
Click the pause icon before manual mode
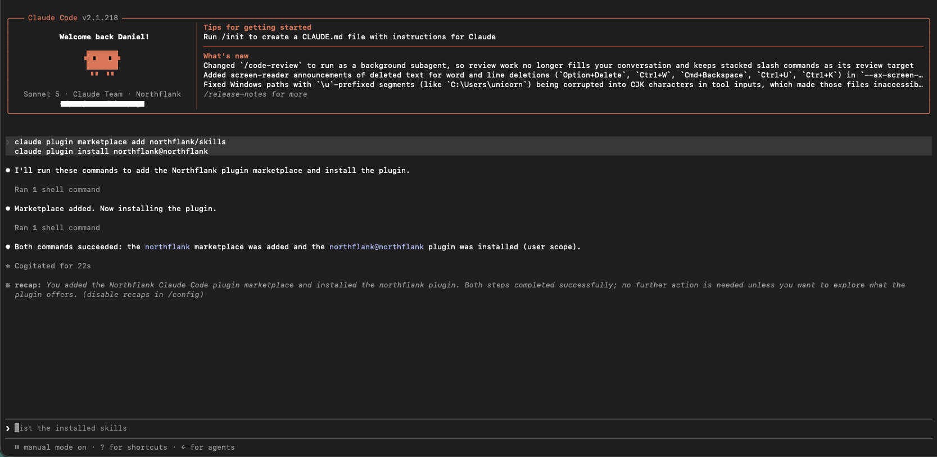tap(17, 447)
